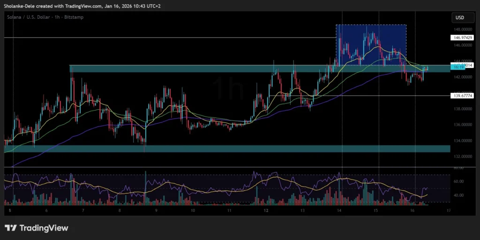Click the cyan 16:19 countdown price label
This screenshot has width=480, height=240.
tap(457, 67)
